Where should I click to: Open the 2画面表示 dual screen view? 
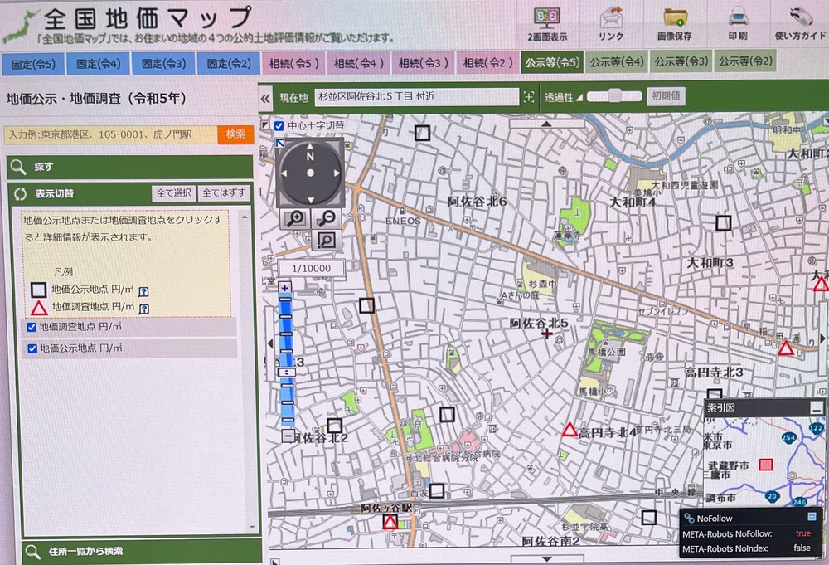[546, 25]
